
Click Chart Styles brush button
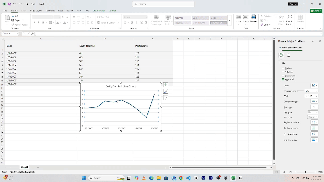165,91
